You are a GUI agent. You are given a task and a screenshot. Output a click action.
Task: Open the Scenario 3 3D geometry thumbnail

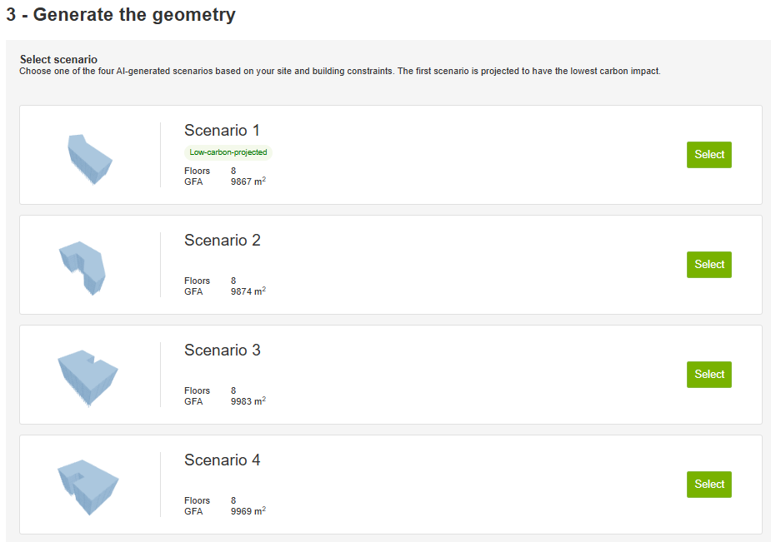click(88, 376)
